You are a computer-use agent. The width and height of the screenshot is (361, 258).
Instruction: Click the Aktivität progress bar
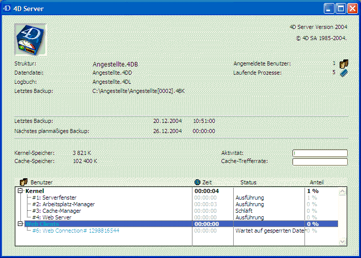(x=320, y=153)
